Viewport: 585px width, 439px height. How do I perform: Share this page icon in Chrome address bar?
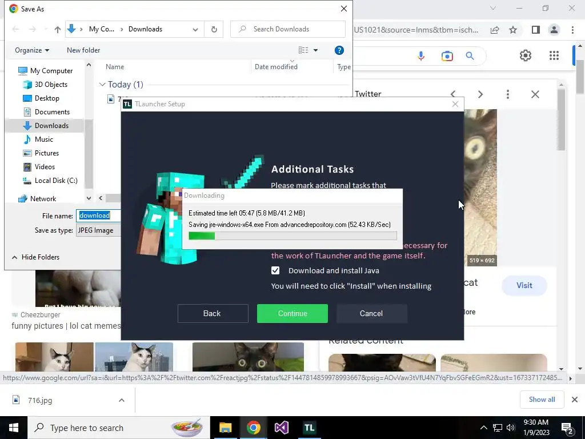click(x=495, y=30)
